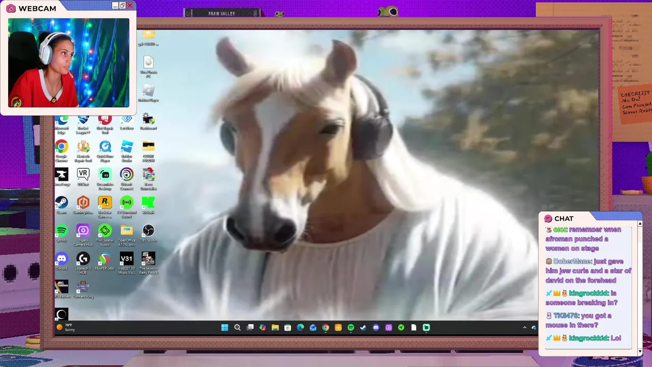Expand the hidden system tray icons chevron
Image resolution: width=652 pixels, height=367 pixels.
point(525,328)
